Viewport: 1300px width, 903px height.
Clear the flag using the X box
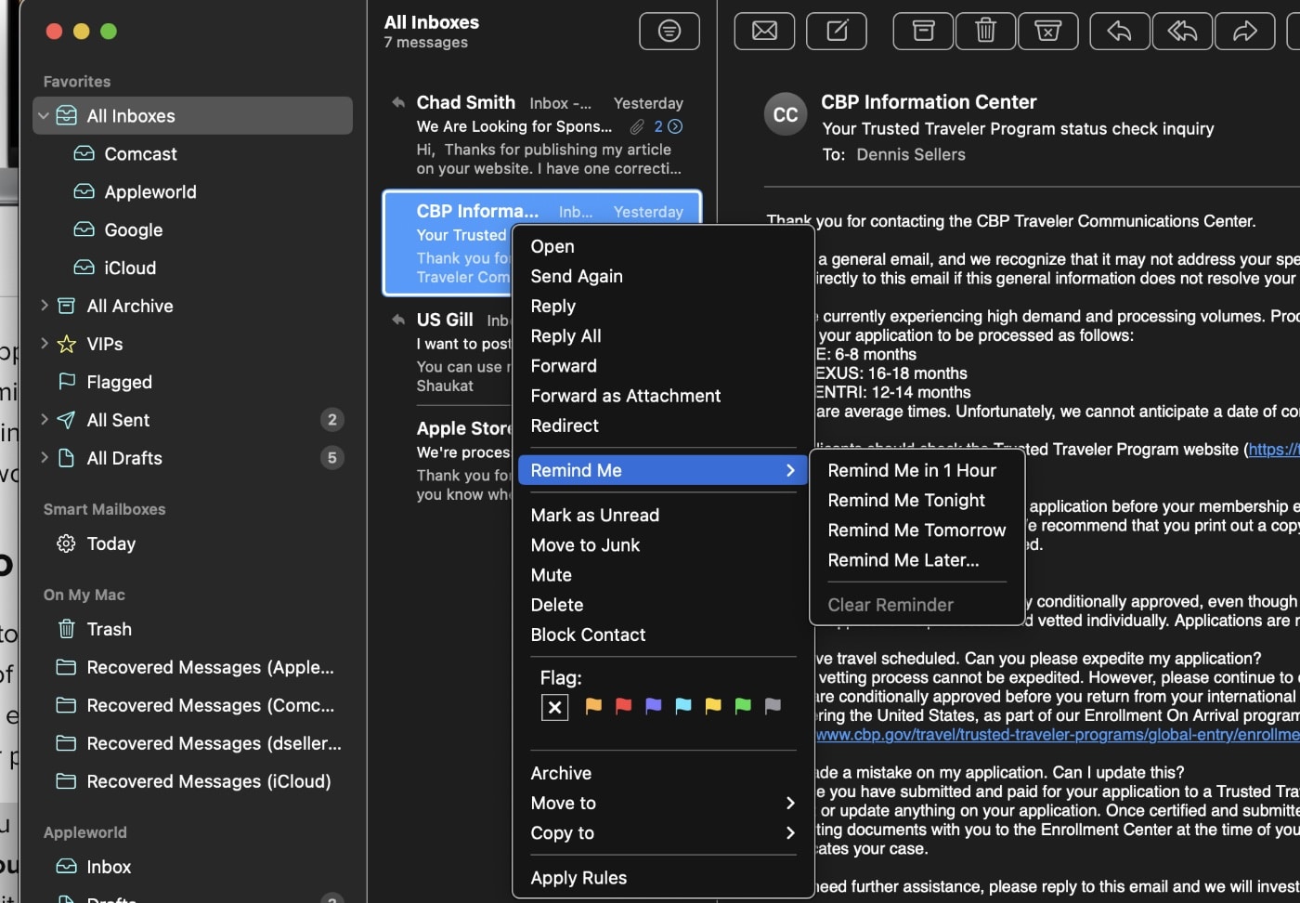click(554, 708)
